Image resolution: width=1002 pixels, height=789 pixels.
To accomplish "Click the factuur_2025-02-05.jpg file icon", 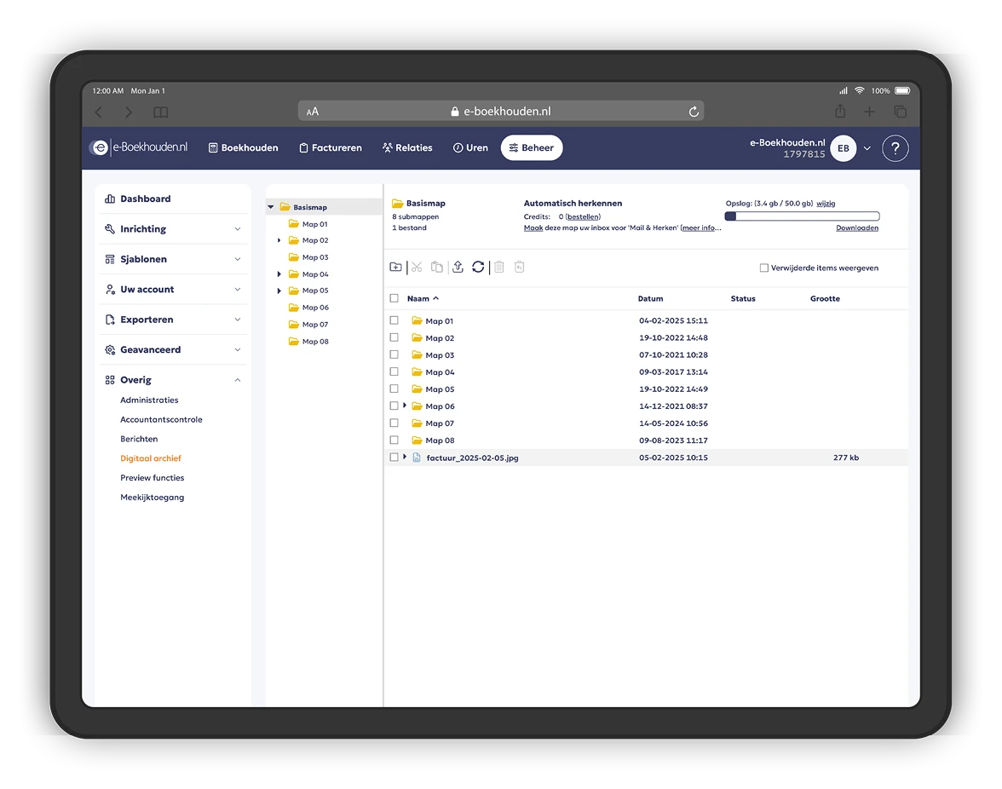I will click(x=417, y=458).
